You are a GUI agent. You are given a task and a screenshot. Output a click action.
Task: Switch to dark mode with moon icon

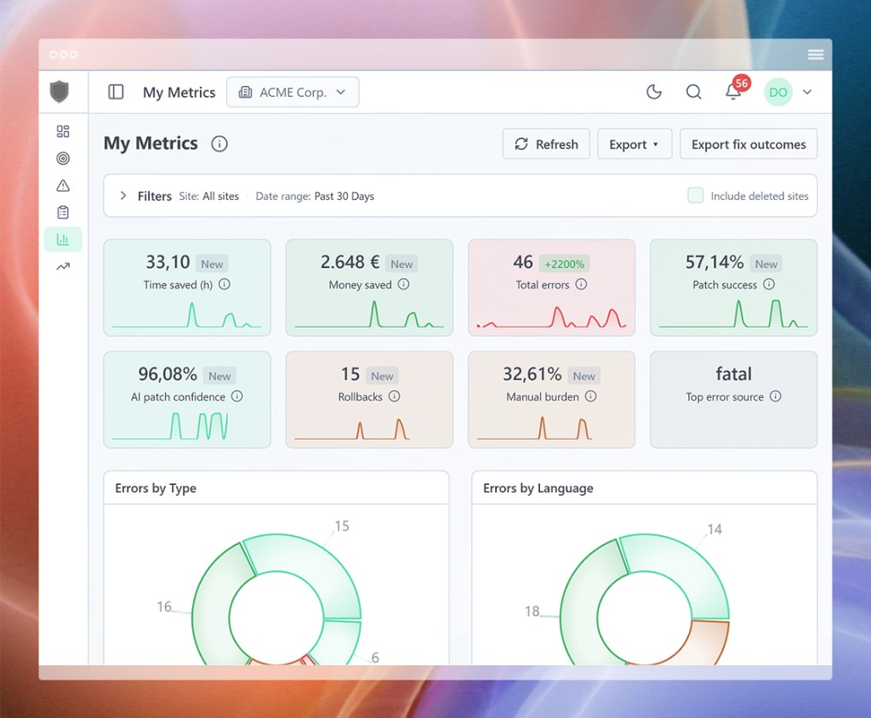click(x=654, y=92)
